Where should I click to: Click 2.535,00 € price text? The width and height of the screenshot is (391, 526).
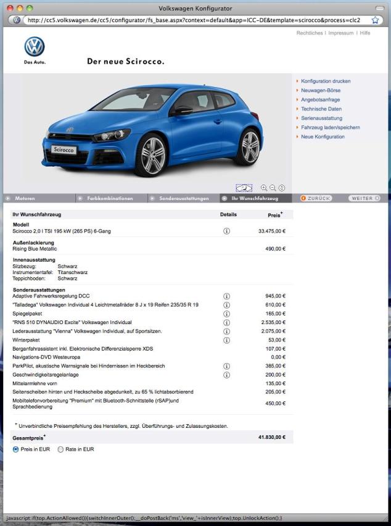(273, 322)
